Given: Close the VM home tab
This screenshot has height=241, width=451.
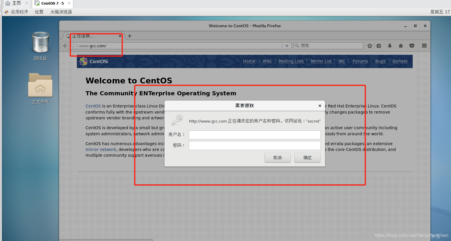Looking at the screenshot, I should click(27, 3).
